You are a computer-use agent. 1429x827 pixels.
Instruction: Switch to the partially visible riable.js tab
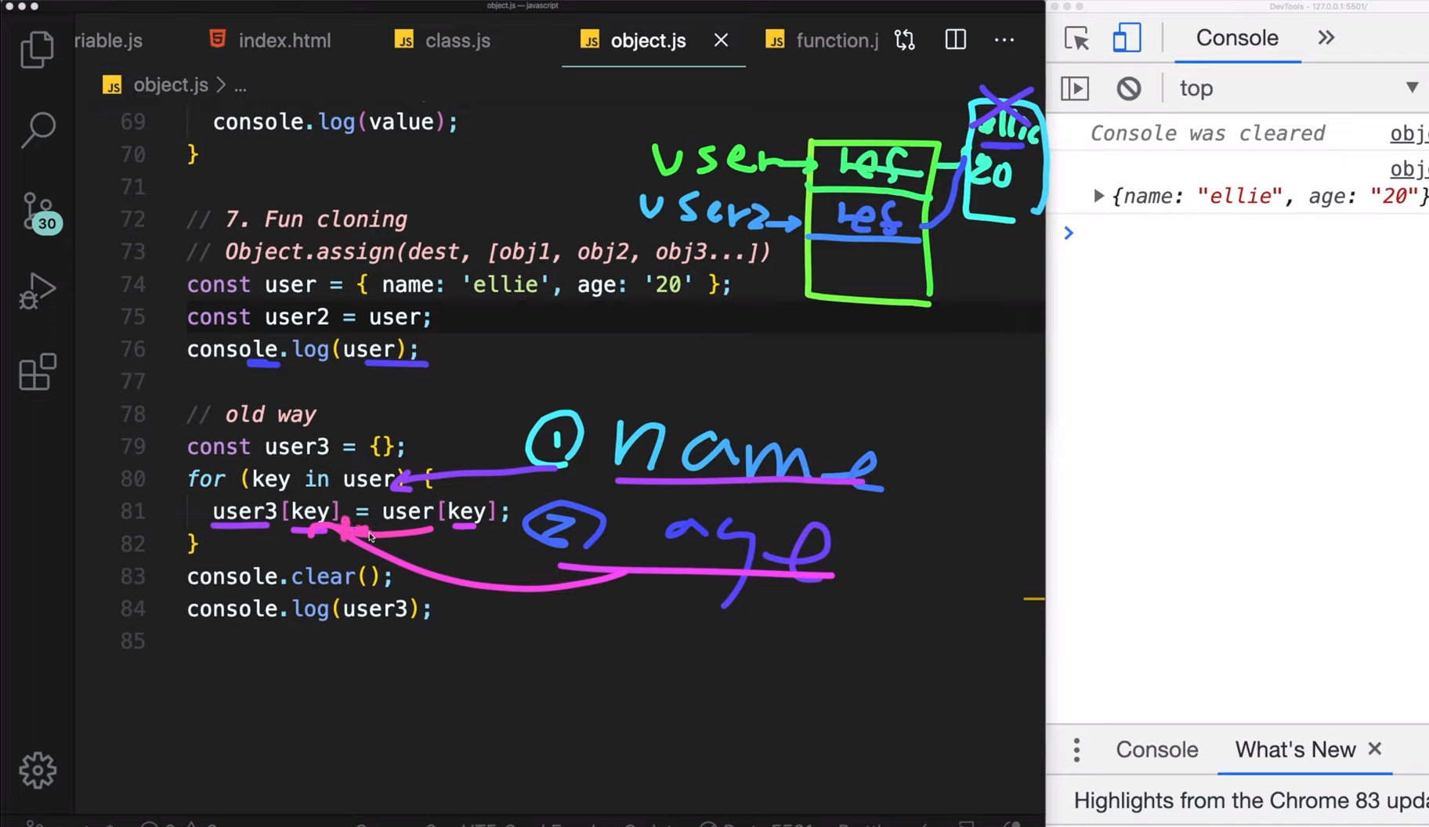click(x=109, y=40)
